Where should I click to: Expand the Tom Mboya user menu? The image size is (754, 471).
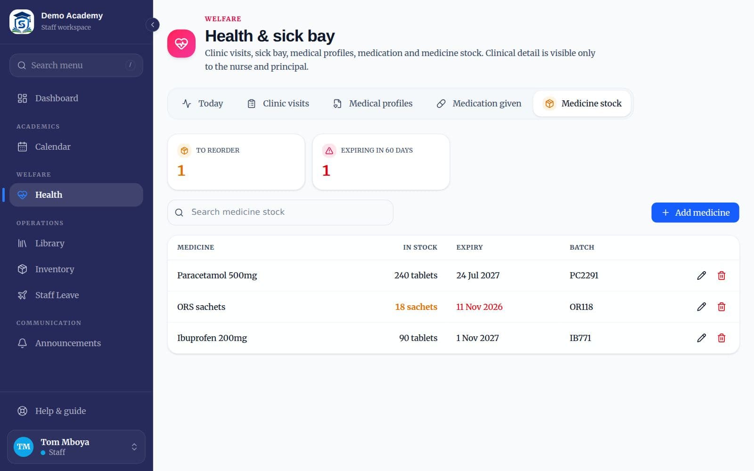[76, 447]
